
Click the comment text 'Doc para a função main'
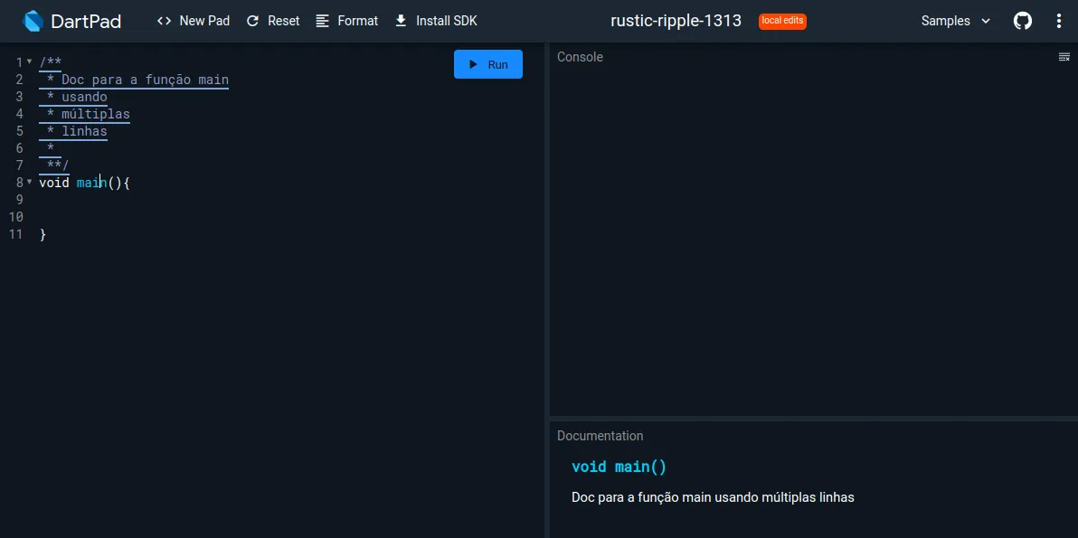(x=145, y=80)
